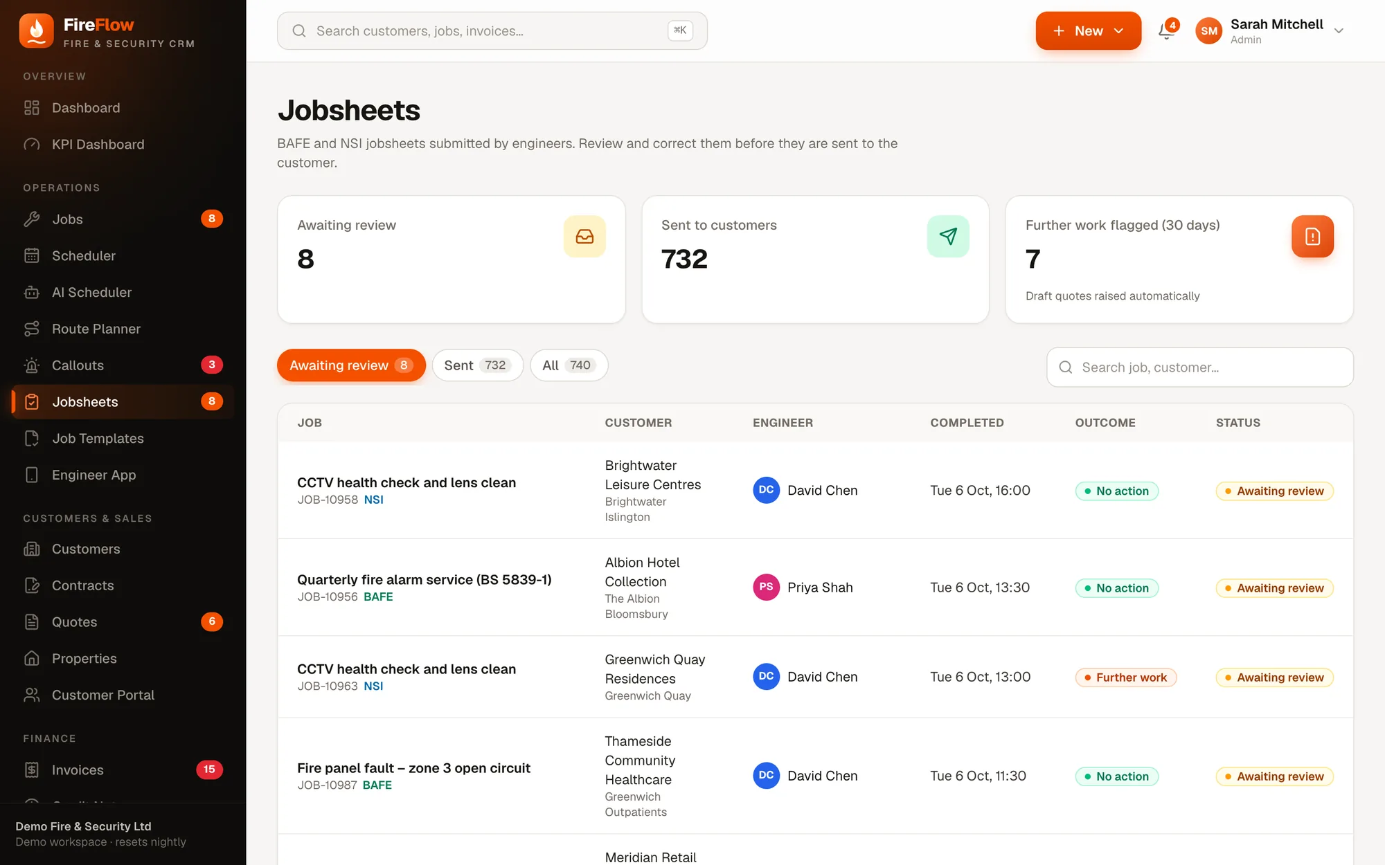
Task: Click Tue 6 Oct, 11:30 completed time
Action: click(978, 776)
